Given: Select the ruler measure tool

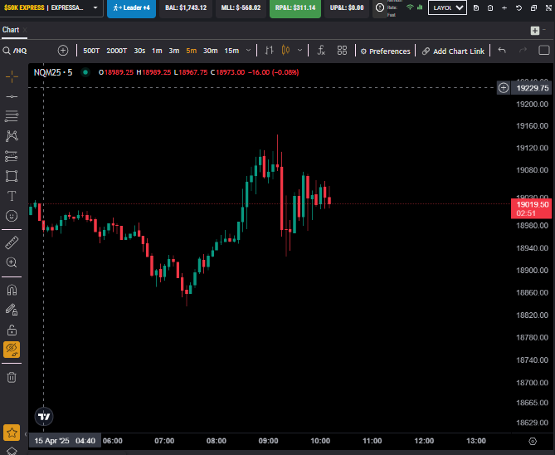Looking at the screenshot, I should 12,242.
